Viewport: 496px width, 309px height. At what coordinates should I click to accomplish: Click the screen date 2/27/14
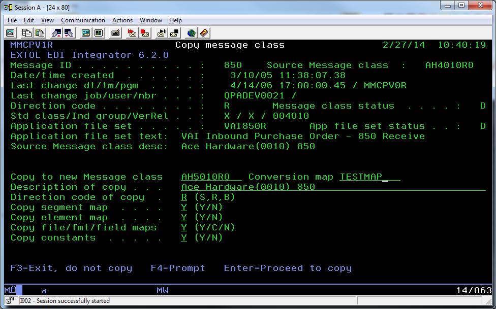point(404,45)
